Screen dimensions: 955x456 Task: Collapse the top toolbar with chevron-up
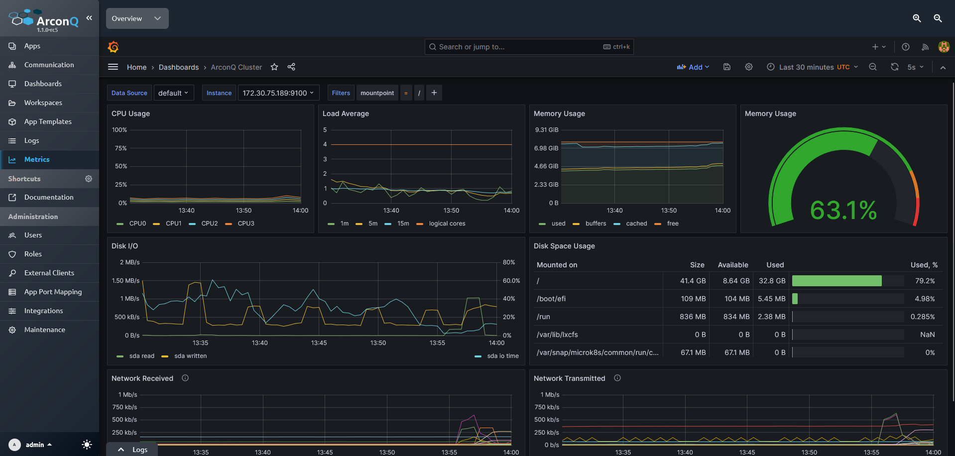pos(943,67)
